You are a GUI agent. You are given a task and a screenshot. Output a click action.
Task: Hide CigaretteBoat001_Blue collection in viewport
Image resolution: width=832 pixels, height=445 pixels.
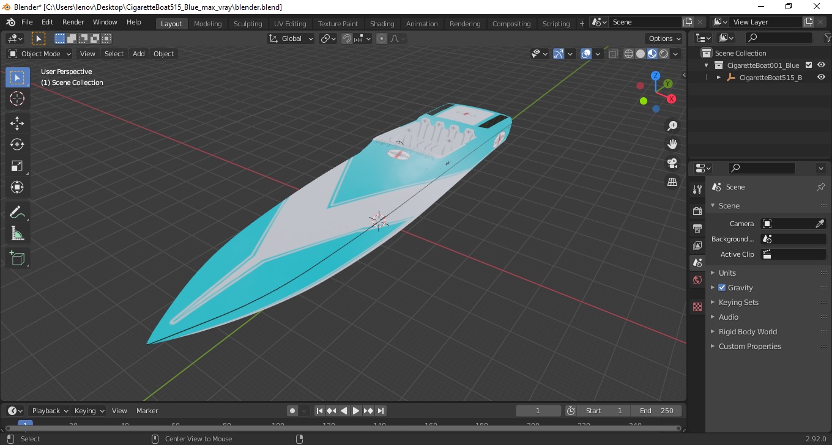click(x=822, y=65)
